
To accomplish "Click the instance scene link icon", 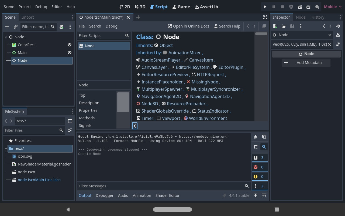I will click(16, 27).
